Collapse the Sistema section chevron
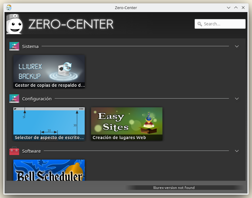Viewport: 252px width, 198px height. [237, 46]
